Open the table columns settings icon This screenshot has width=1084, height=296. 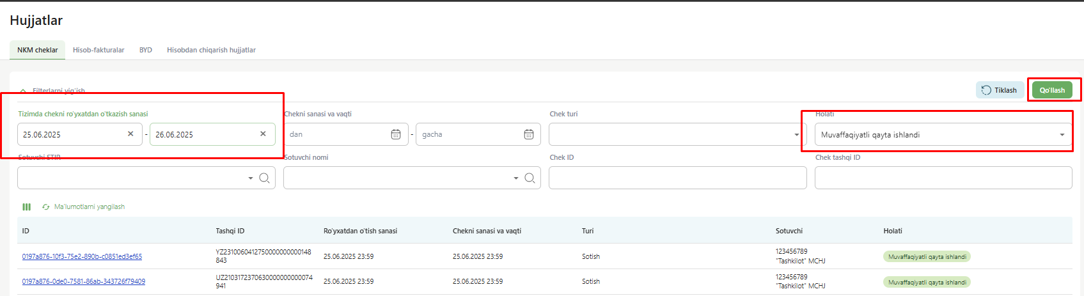[x=26, y=207]
